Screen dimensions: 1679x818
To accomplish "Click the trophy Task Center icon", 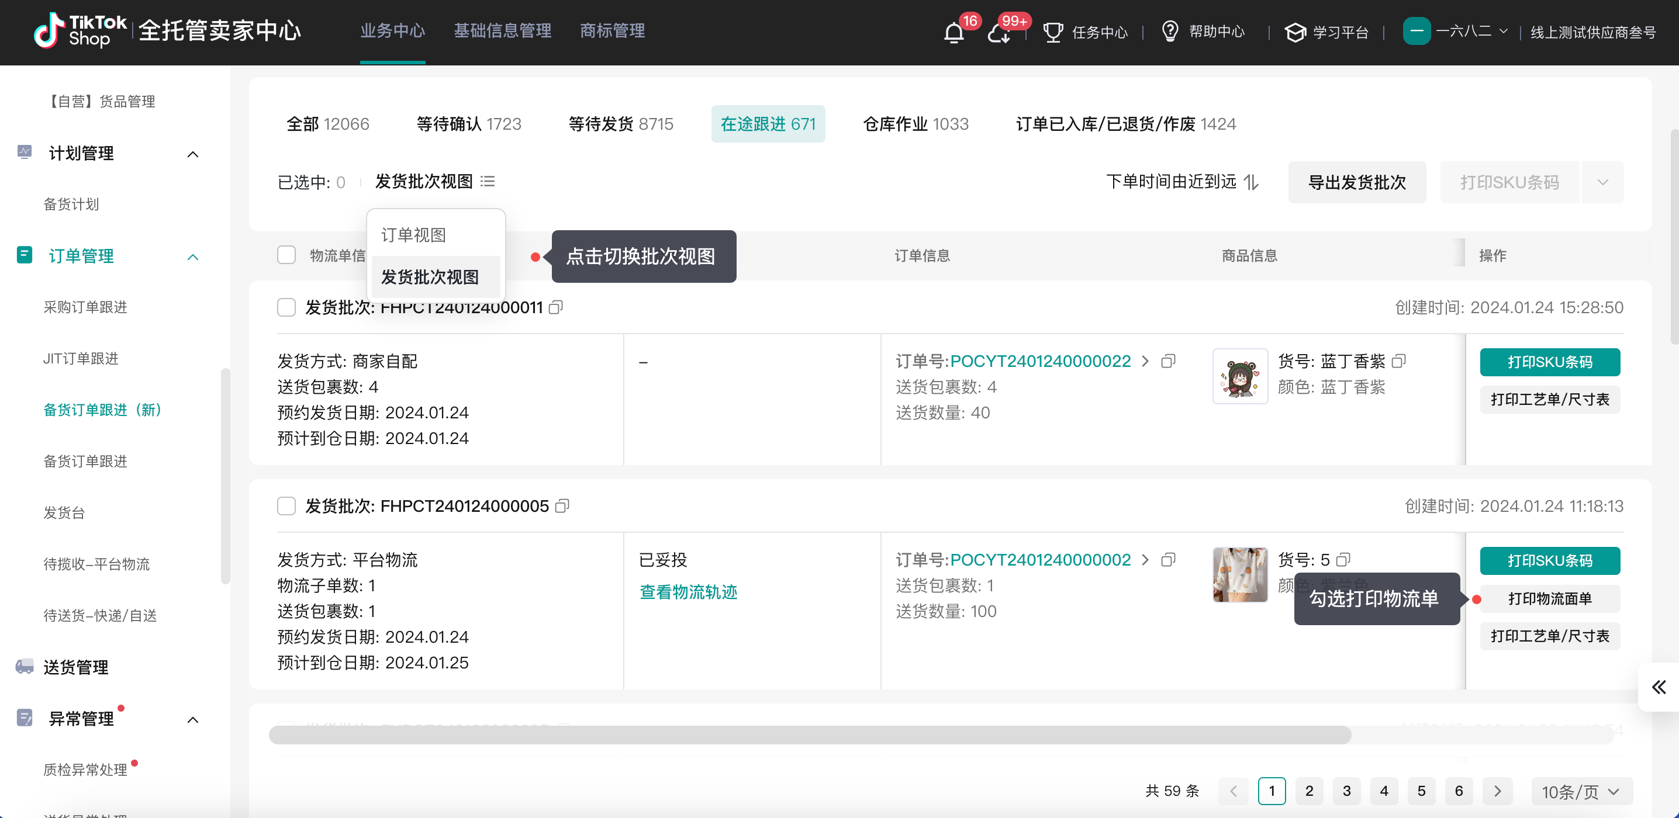I will [x=1053, y=32].
